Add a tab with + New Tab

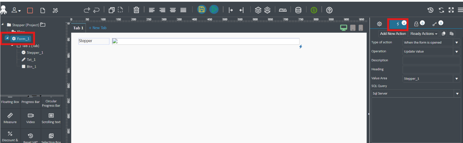(98, 28)
